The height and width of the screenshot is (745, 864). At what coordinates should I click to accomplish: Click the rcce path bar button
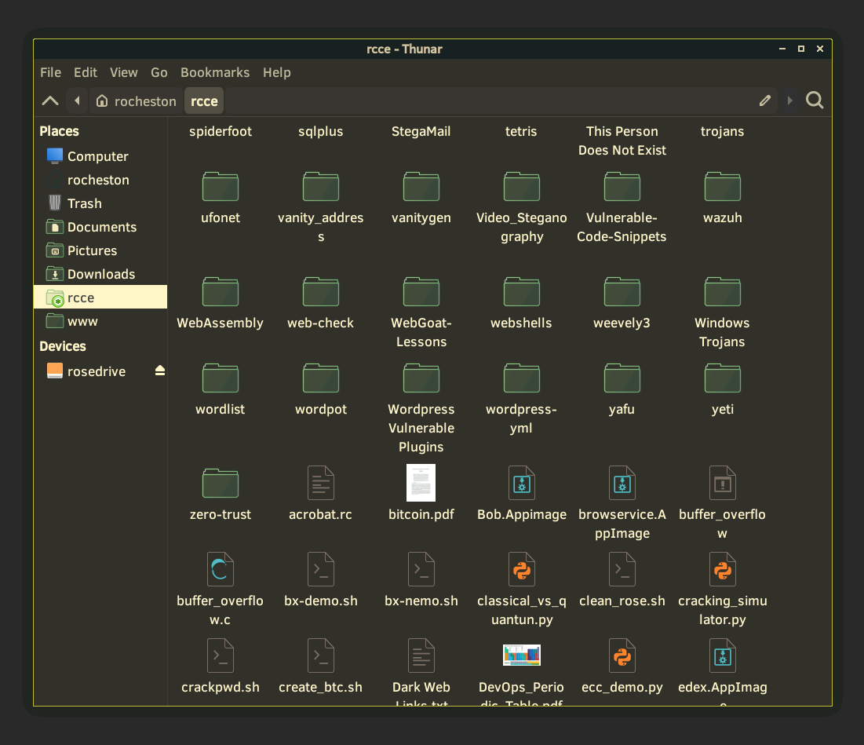tap(204, 101)
